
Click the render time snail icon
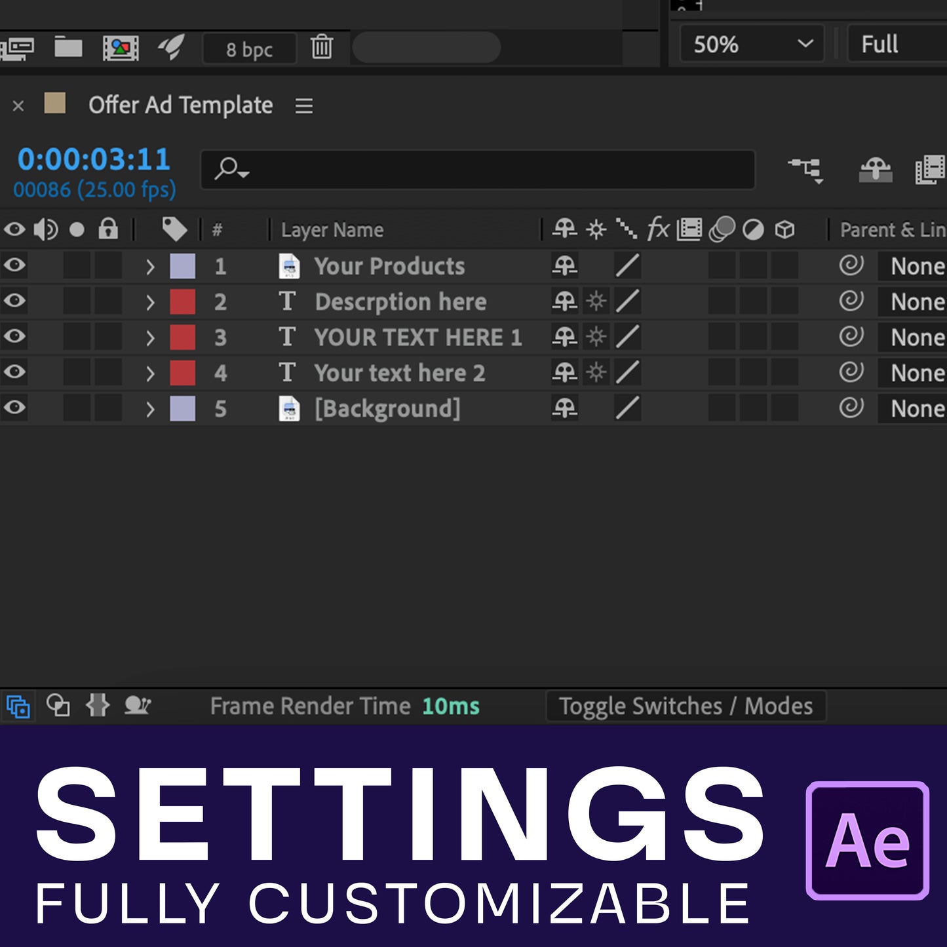coord(138,706)
